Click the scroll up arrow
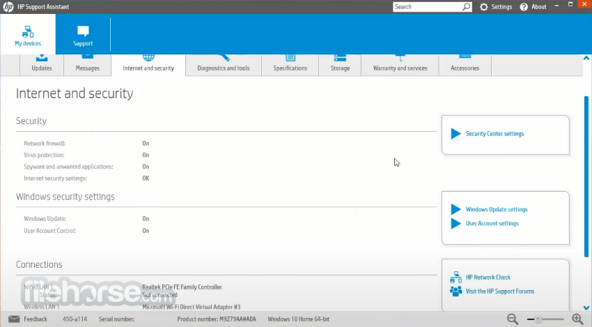Image resolution: width=592 pixels, height=327 pixels. 586,58
